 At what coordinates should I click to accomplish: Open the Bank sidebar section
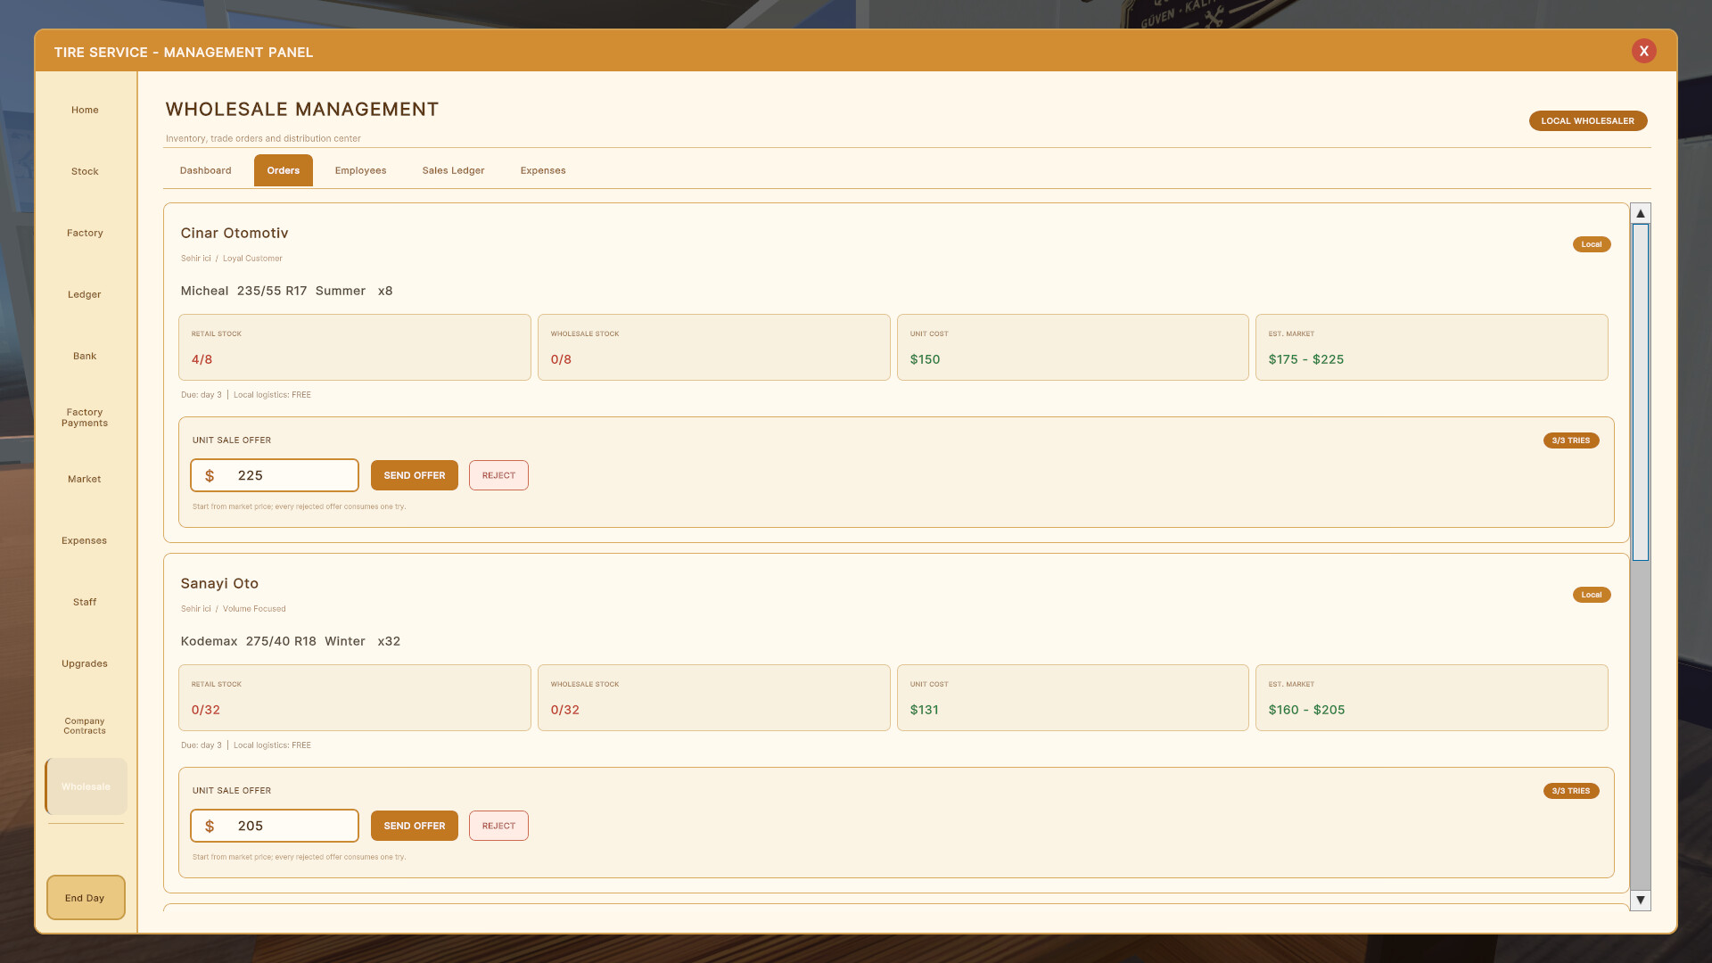click(x=85, y=356)
